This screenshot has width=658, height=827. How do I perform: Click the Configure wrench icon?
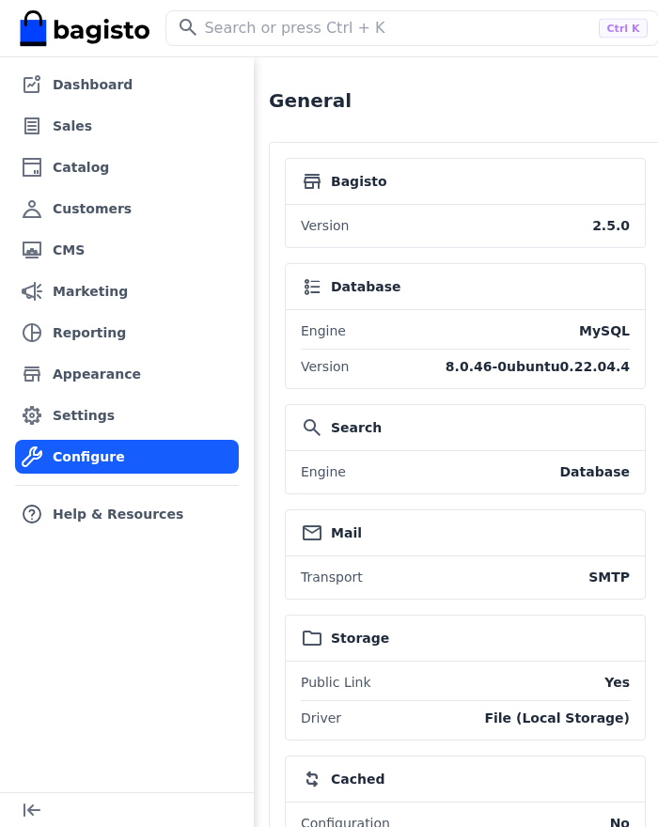click(32, 457)
